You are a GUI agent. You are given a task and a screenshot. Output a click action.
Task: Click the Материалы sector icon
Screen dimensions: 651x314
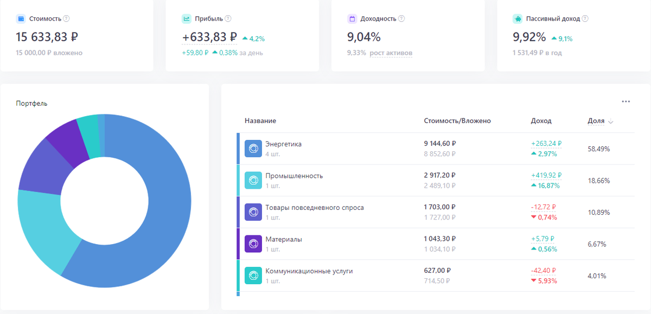[x=253, y=244]
